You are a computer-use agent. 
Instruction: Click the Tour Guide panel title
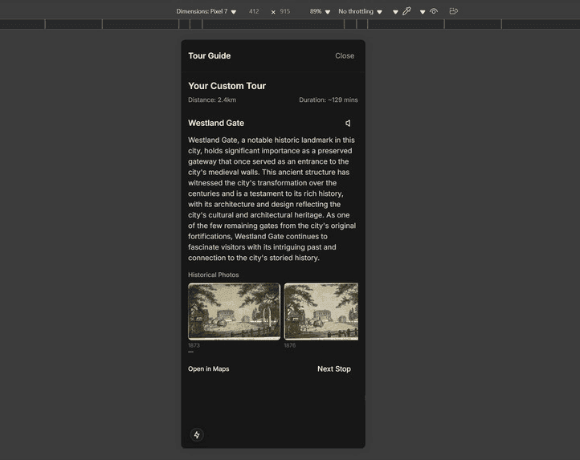[210, 56]
